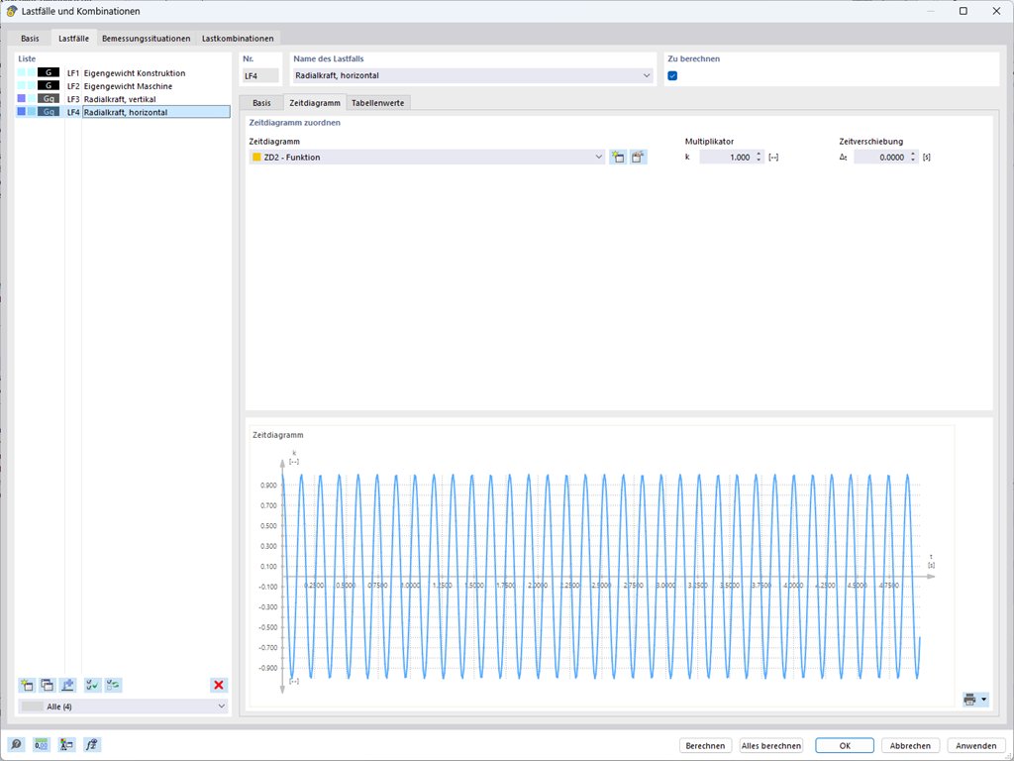The image size is (1014, 761).
Task: Click the G category badge of LF1
Action: pos(49,72)
